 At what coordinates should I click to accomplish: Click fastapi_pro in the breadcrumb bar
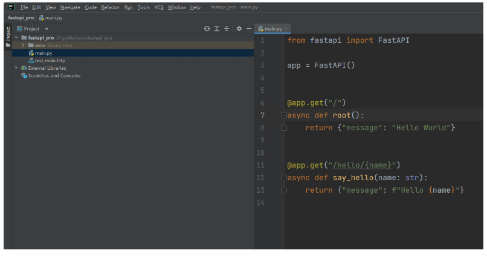point(21,17)
